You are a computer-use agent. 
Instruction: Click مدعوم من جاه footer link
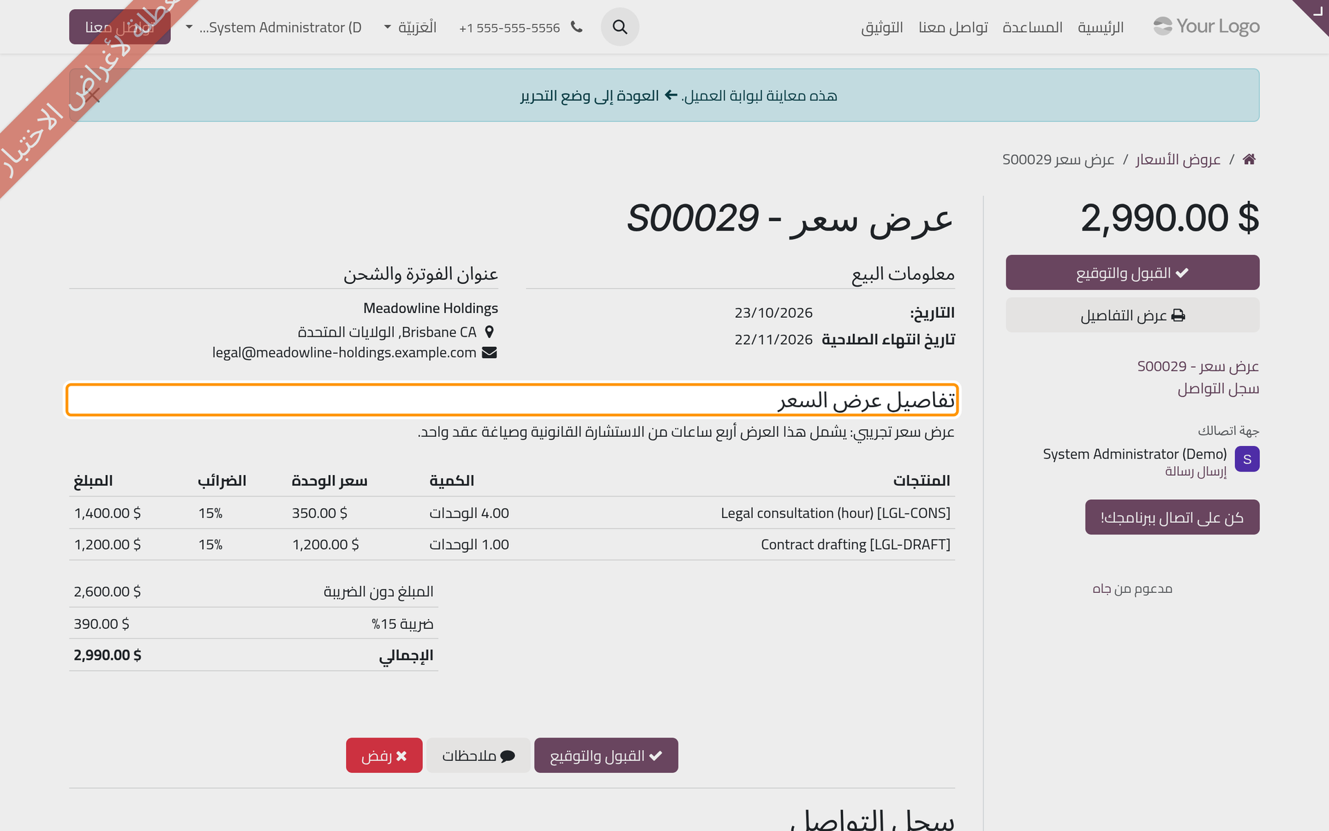click(x=1132, y=589)
